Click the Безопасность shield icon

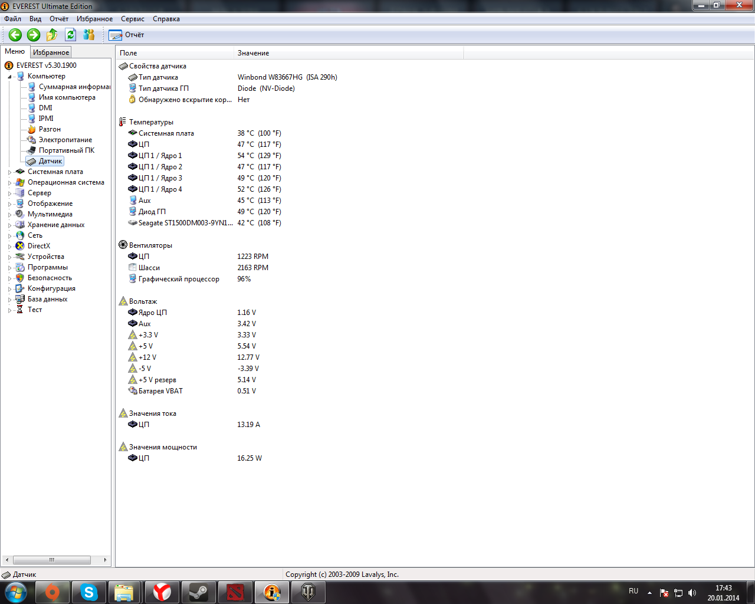pyautogui.click(x=20, y=278)
